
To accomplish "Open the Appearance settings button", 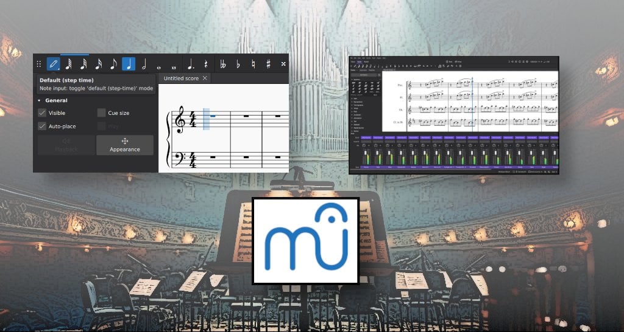I will click(125, 145).
